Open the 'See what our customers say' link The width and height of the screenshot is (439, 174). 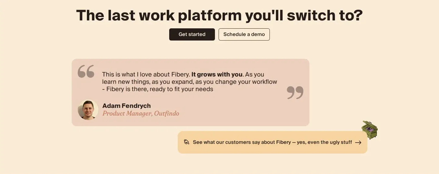(273, 142)
